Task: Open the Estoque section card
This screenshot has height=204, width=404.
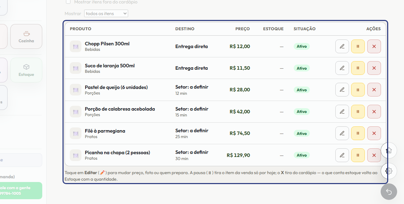Action: pos(26,70)
